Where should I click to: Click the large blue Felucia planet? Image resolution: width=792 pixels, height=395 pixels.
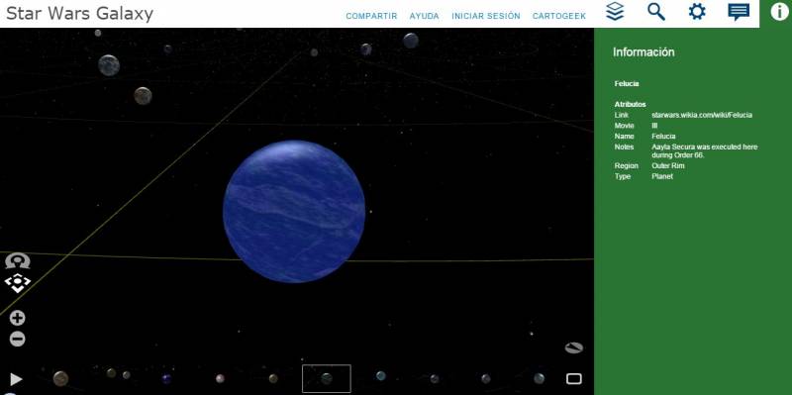click(x=294, y=211)
